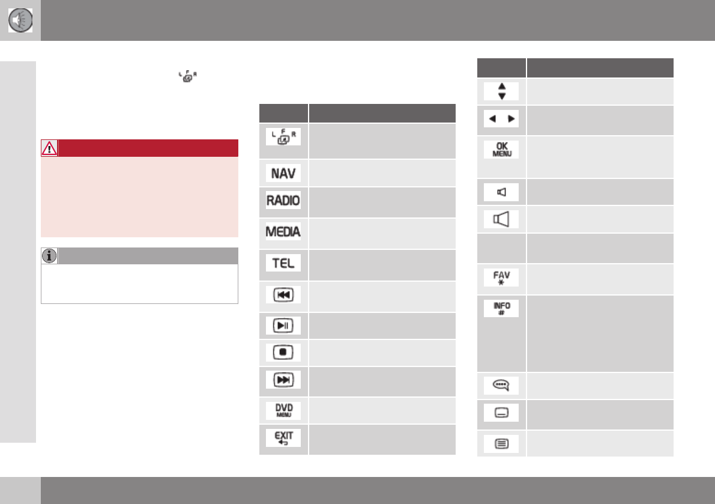Toggle the play/pause button icon
715x504 pixels.
(283, 325)
